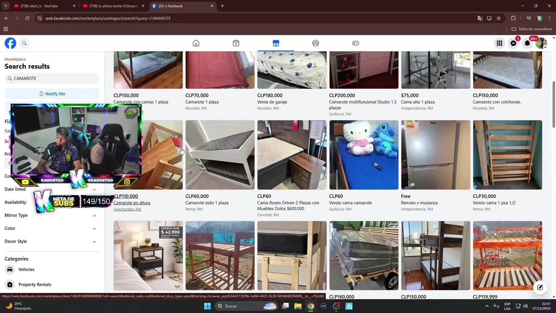Click the CLP119,999 price text
Screen dimensions: 556x313
[485, 297]
